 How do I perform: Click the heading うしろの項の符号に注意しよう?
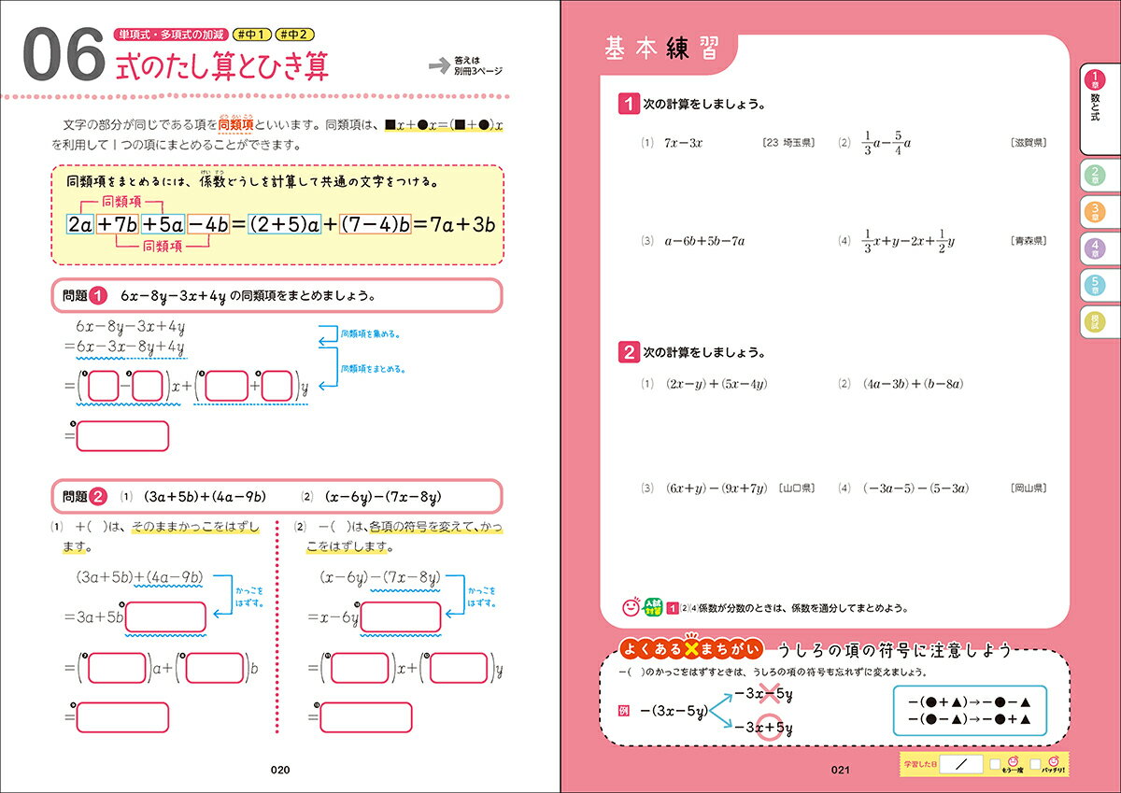(896, 651)
